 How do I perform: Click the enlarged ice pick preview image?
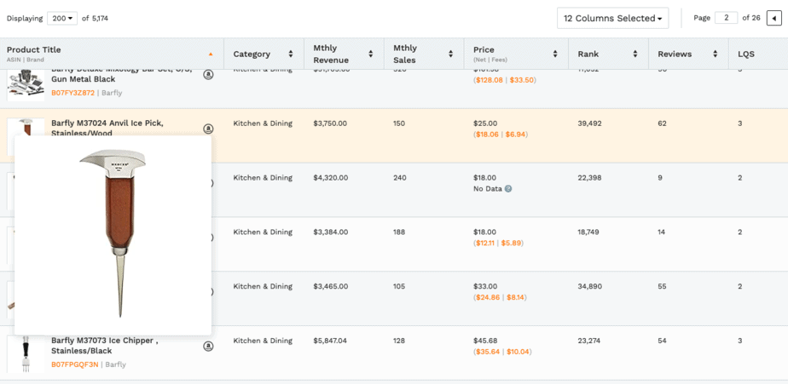(113, 235)
